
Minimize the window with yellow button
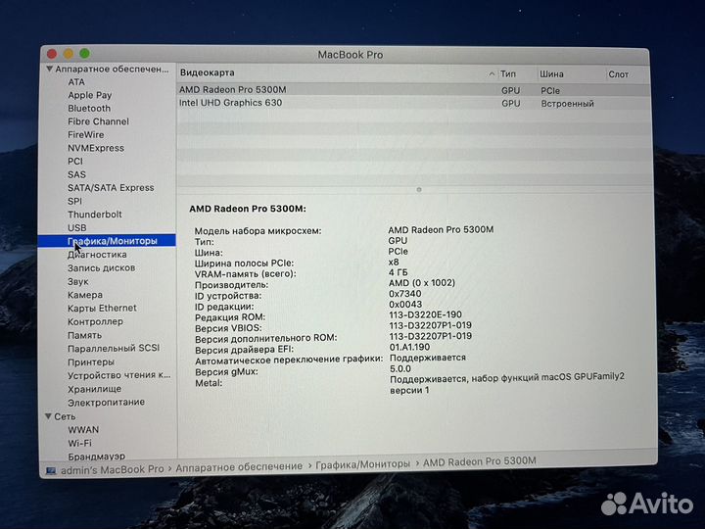point(69,54)
